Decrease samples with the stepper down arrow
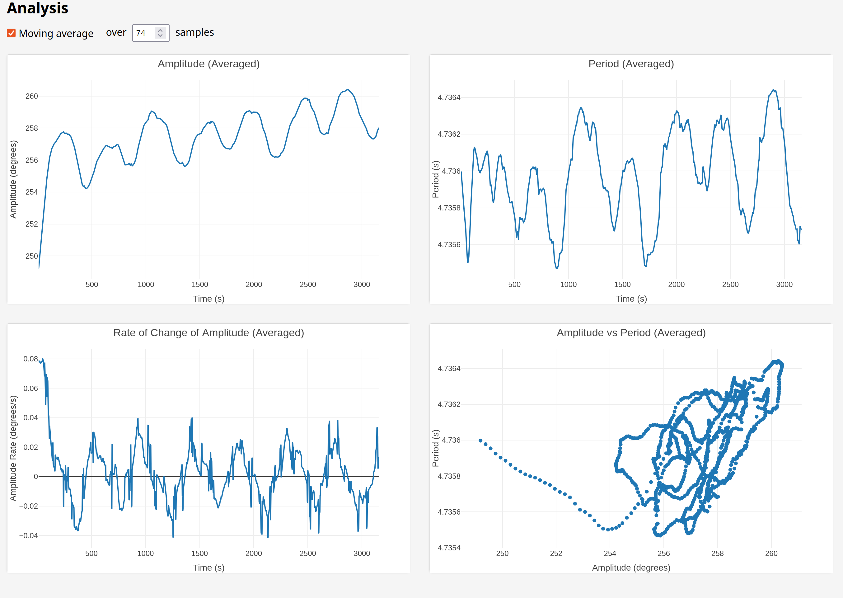This screenshot has height=598, width=843. click(x=160, y=36)
